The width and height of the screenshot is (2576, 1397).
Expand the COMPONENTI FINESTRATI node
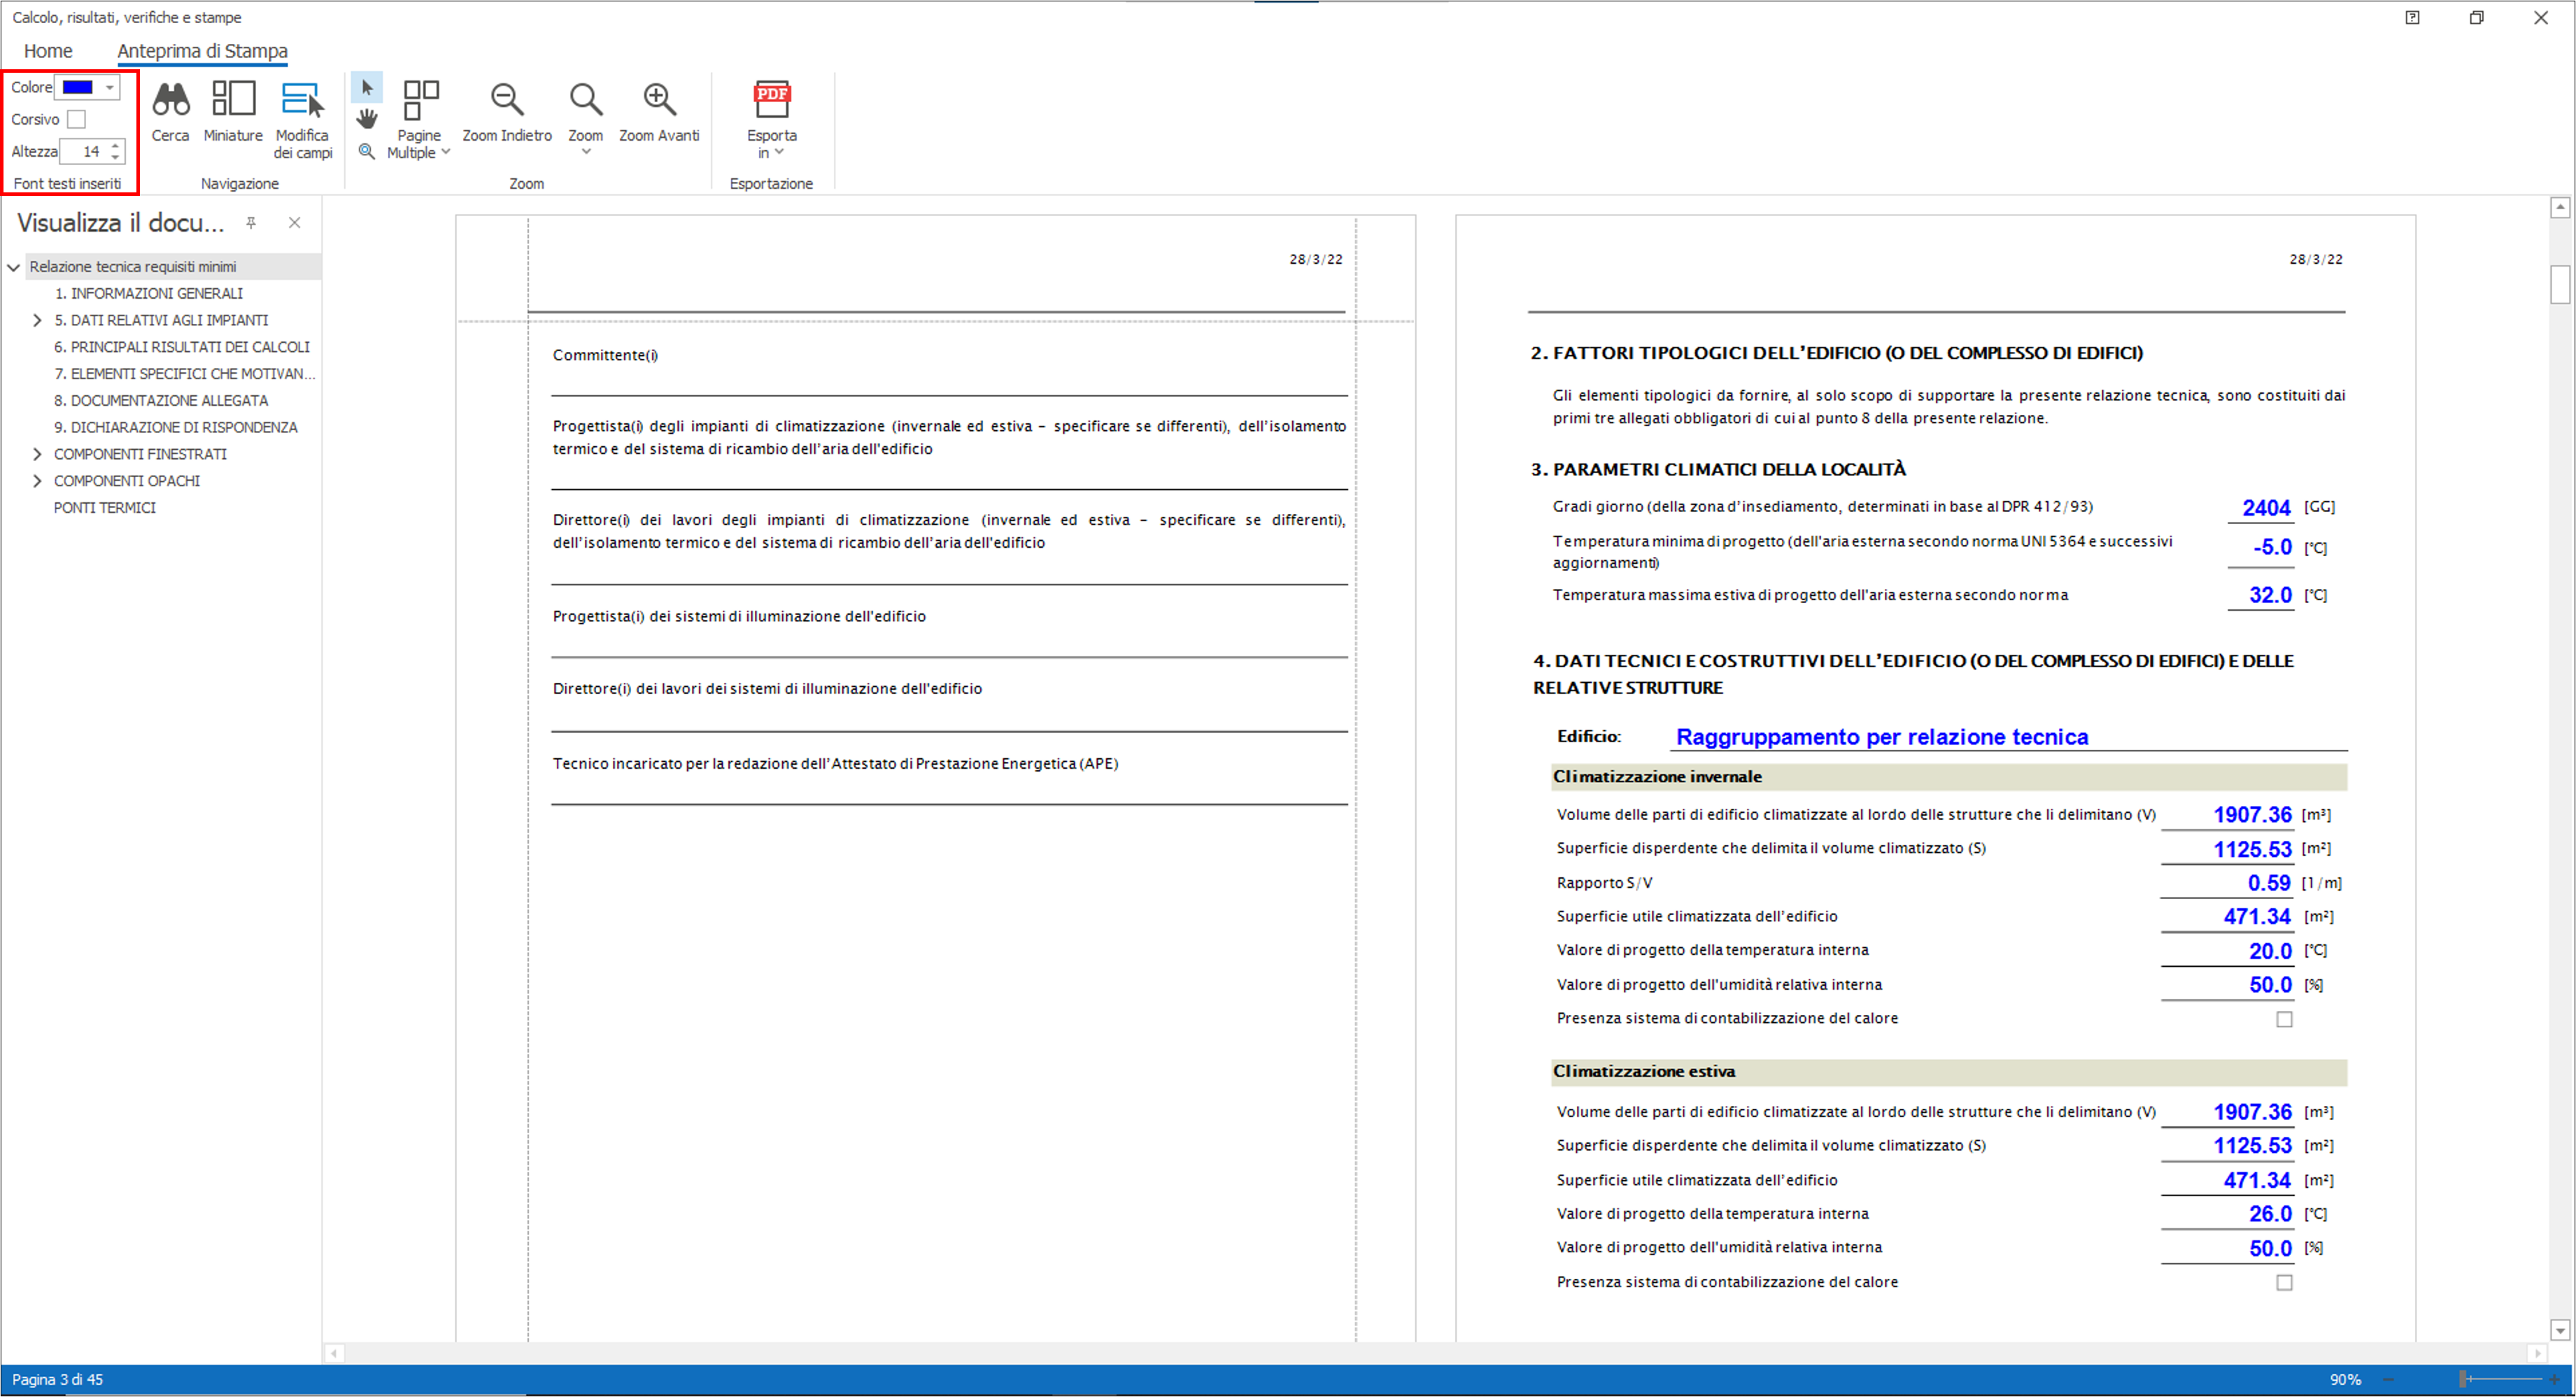coord(37,455)
